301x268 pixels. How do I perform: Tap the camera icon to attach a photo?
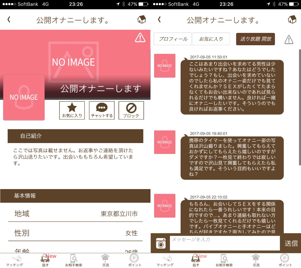pos(161,243)
